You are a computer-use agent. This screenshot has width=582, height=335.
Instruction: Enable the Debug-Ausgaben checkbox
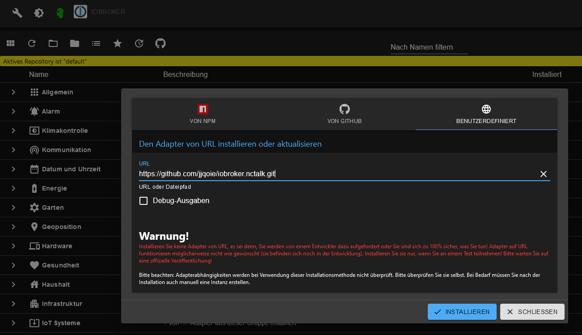(x=143, y=201)
